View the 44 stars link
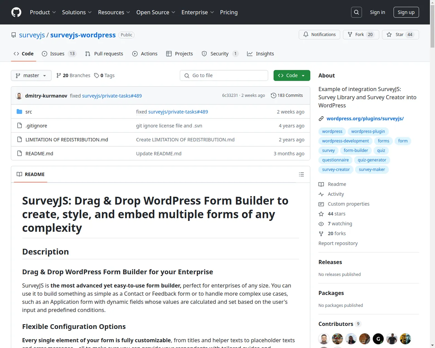Viewport: 435px width, 348px height. [332, 214]
